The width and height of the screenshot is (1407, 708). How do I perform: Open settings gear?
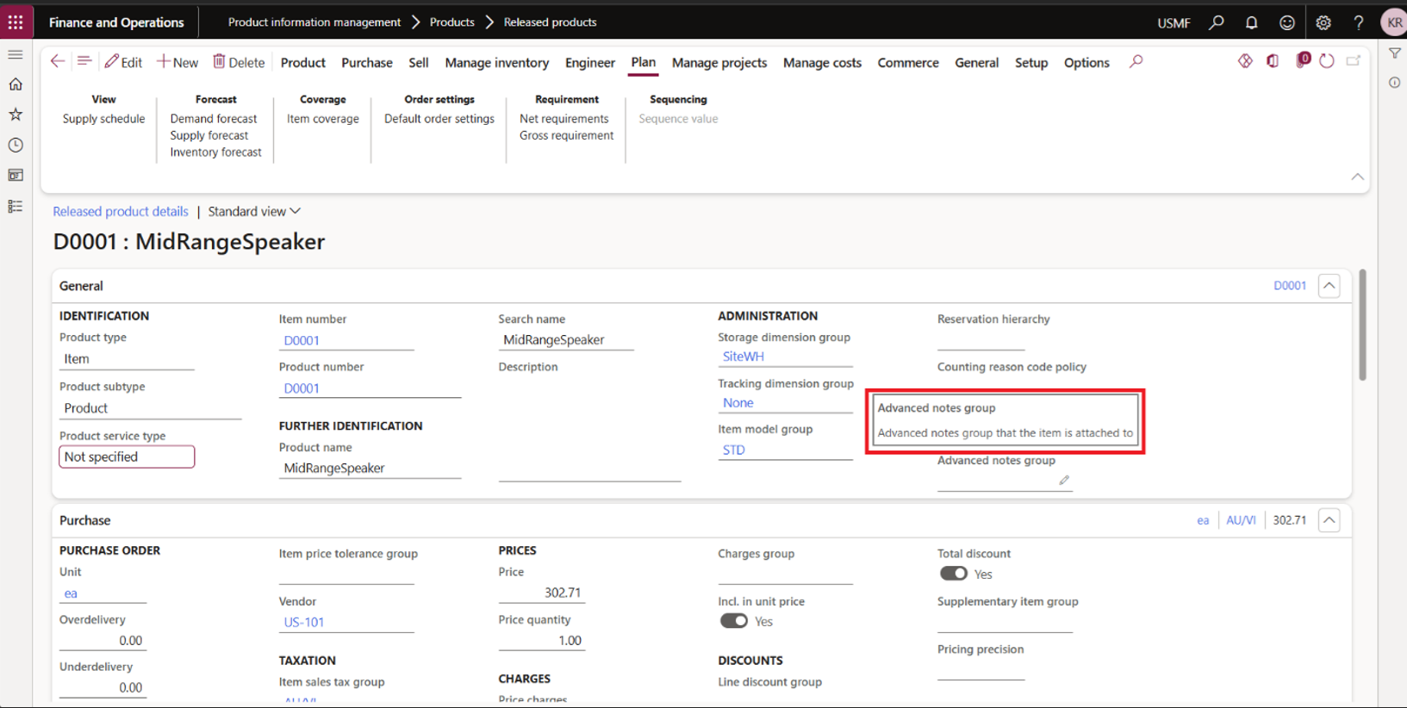click(1323, 22)
